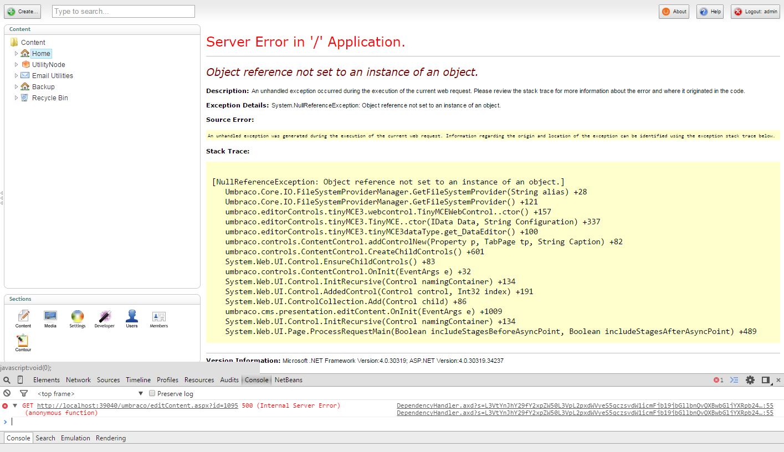Click the About button
The image size is (784, 452).
pos(674,12)
